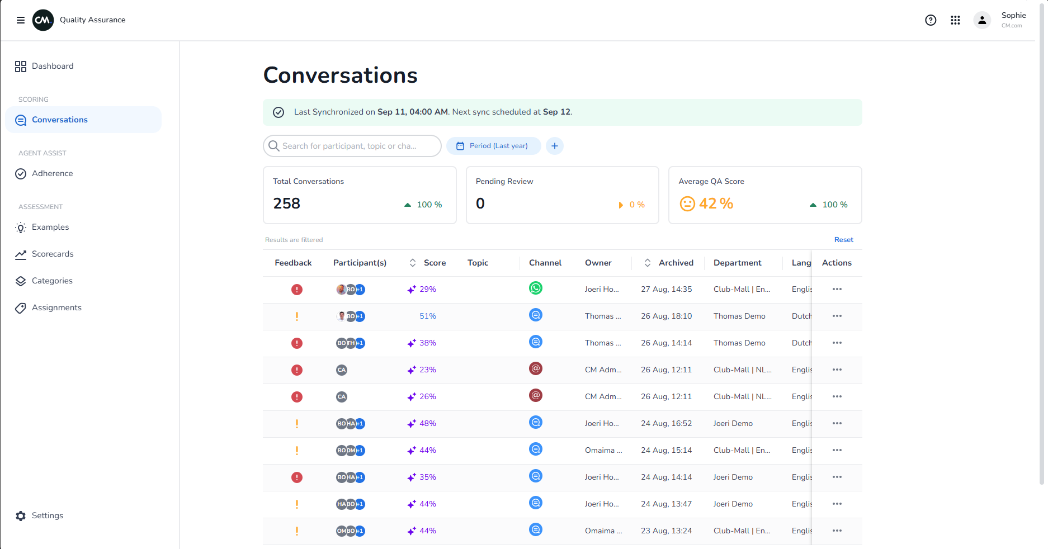Click the CM logo icon
Image resolution: width=1048 pixels, height=549 pixels.
(x=43, y=20)
